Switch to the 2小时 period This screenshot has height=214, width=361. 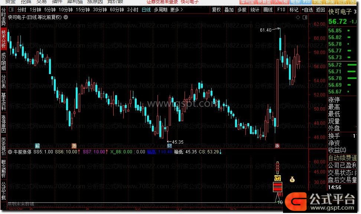(133, 10)
